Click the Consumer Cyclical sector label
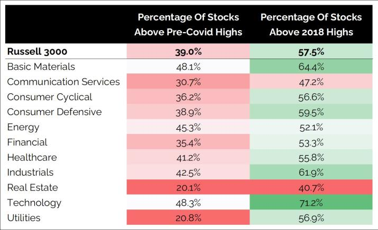 (50, 97)
